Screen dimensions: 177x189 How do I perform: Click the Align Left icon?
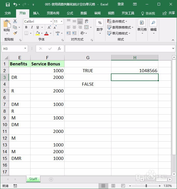click(x=69, y=27)
